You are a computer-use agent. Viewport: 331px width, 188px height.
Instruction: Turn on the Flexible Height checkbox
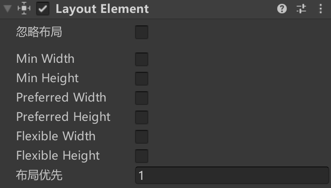pos(142,156)
